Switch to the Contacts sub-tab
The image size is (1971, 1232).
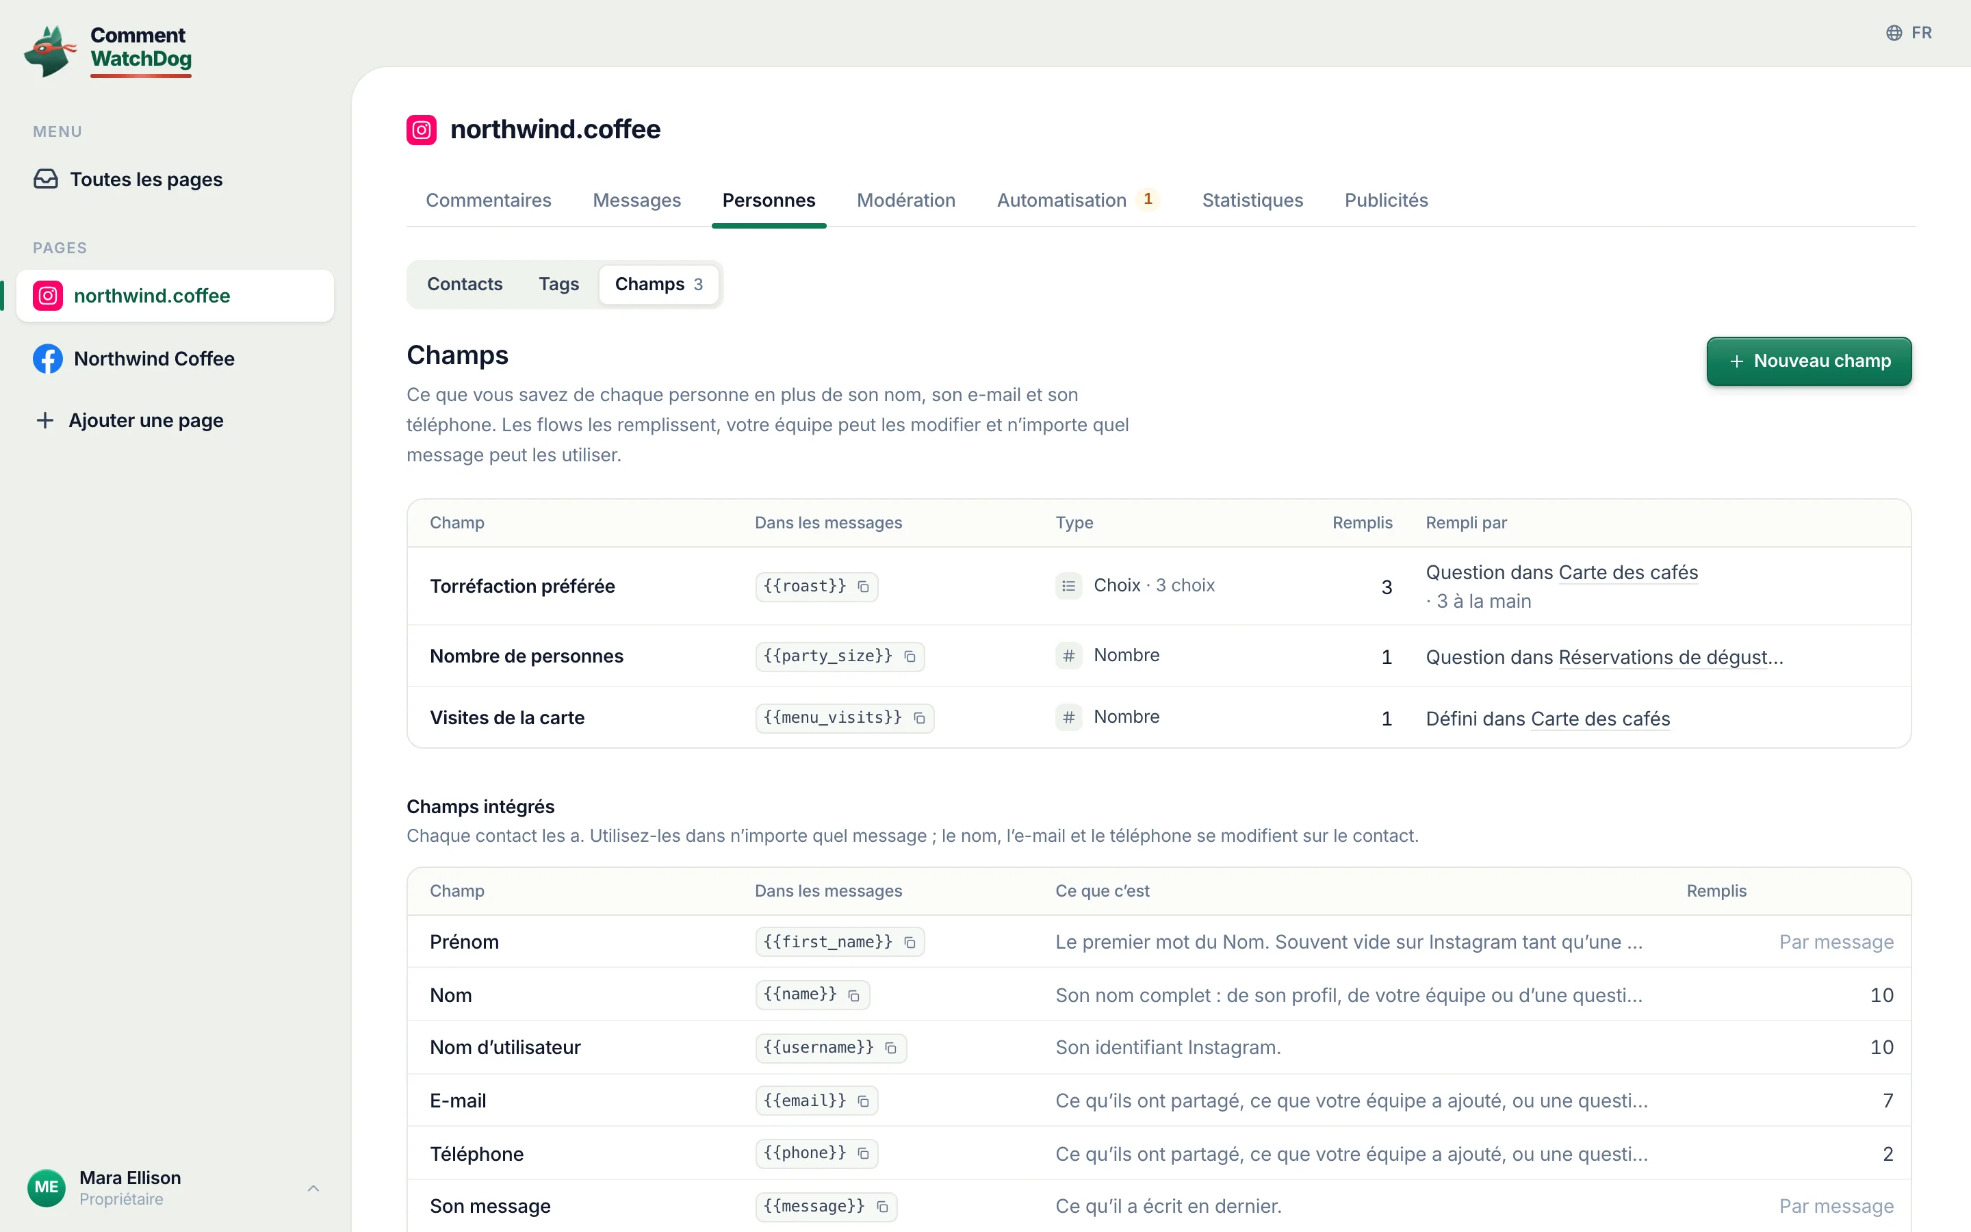pyautogui.click(x=464, y=284)
